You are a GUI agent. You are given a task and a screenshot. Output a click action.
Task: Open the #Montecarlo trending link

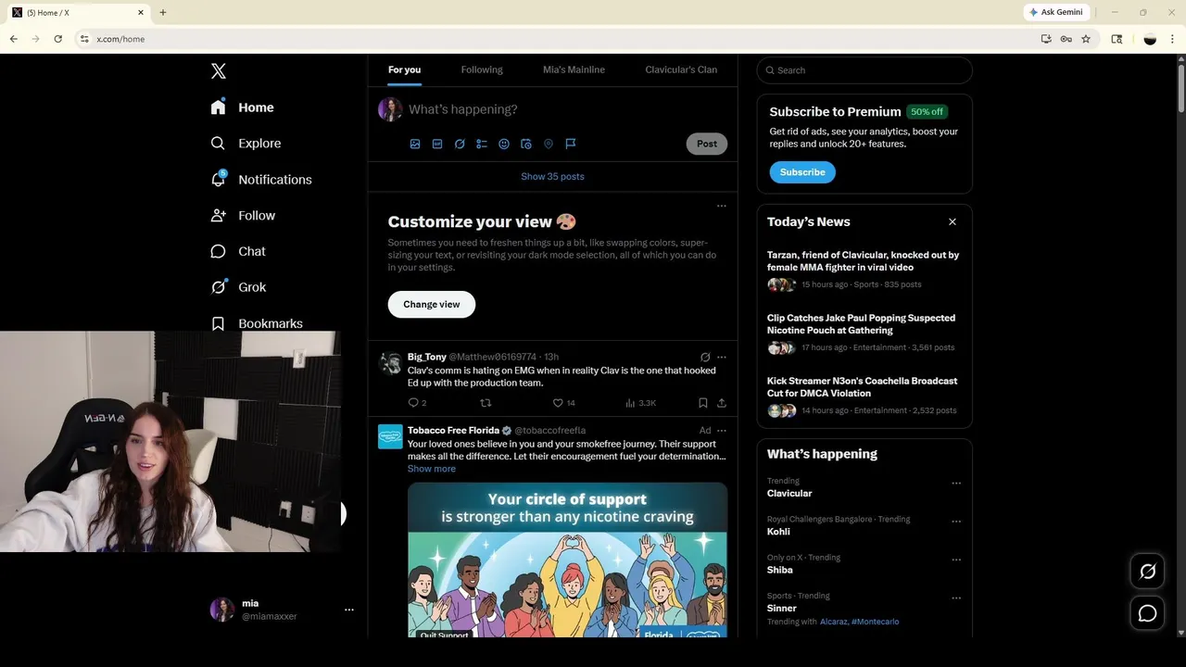875,622
